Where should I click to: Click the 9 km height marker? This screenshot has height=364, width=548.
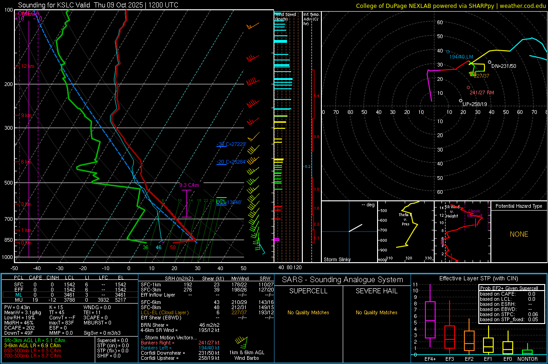[26, 115]
